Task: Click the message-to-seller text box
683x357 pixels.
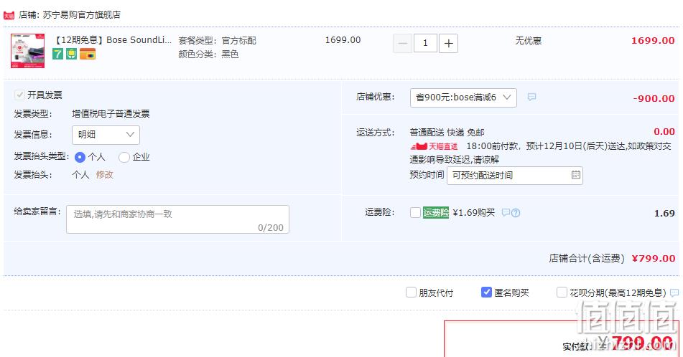Action: click(x=177, y=219)
